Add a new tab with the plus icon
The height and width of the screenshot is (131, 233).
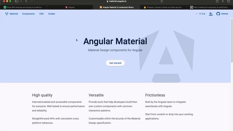point(223,1)
